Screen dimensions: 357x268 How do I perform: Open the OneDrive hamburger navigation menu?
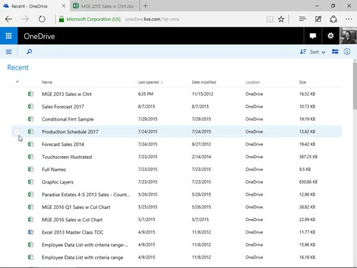pyautogui.click(x=9, y=52)
